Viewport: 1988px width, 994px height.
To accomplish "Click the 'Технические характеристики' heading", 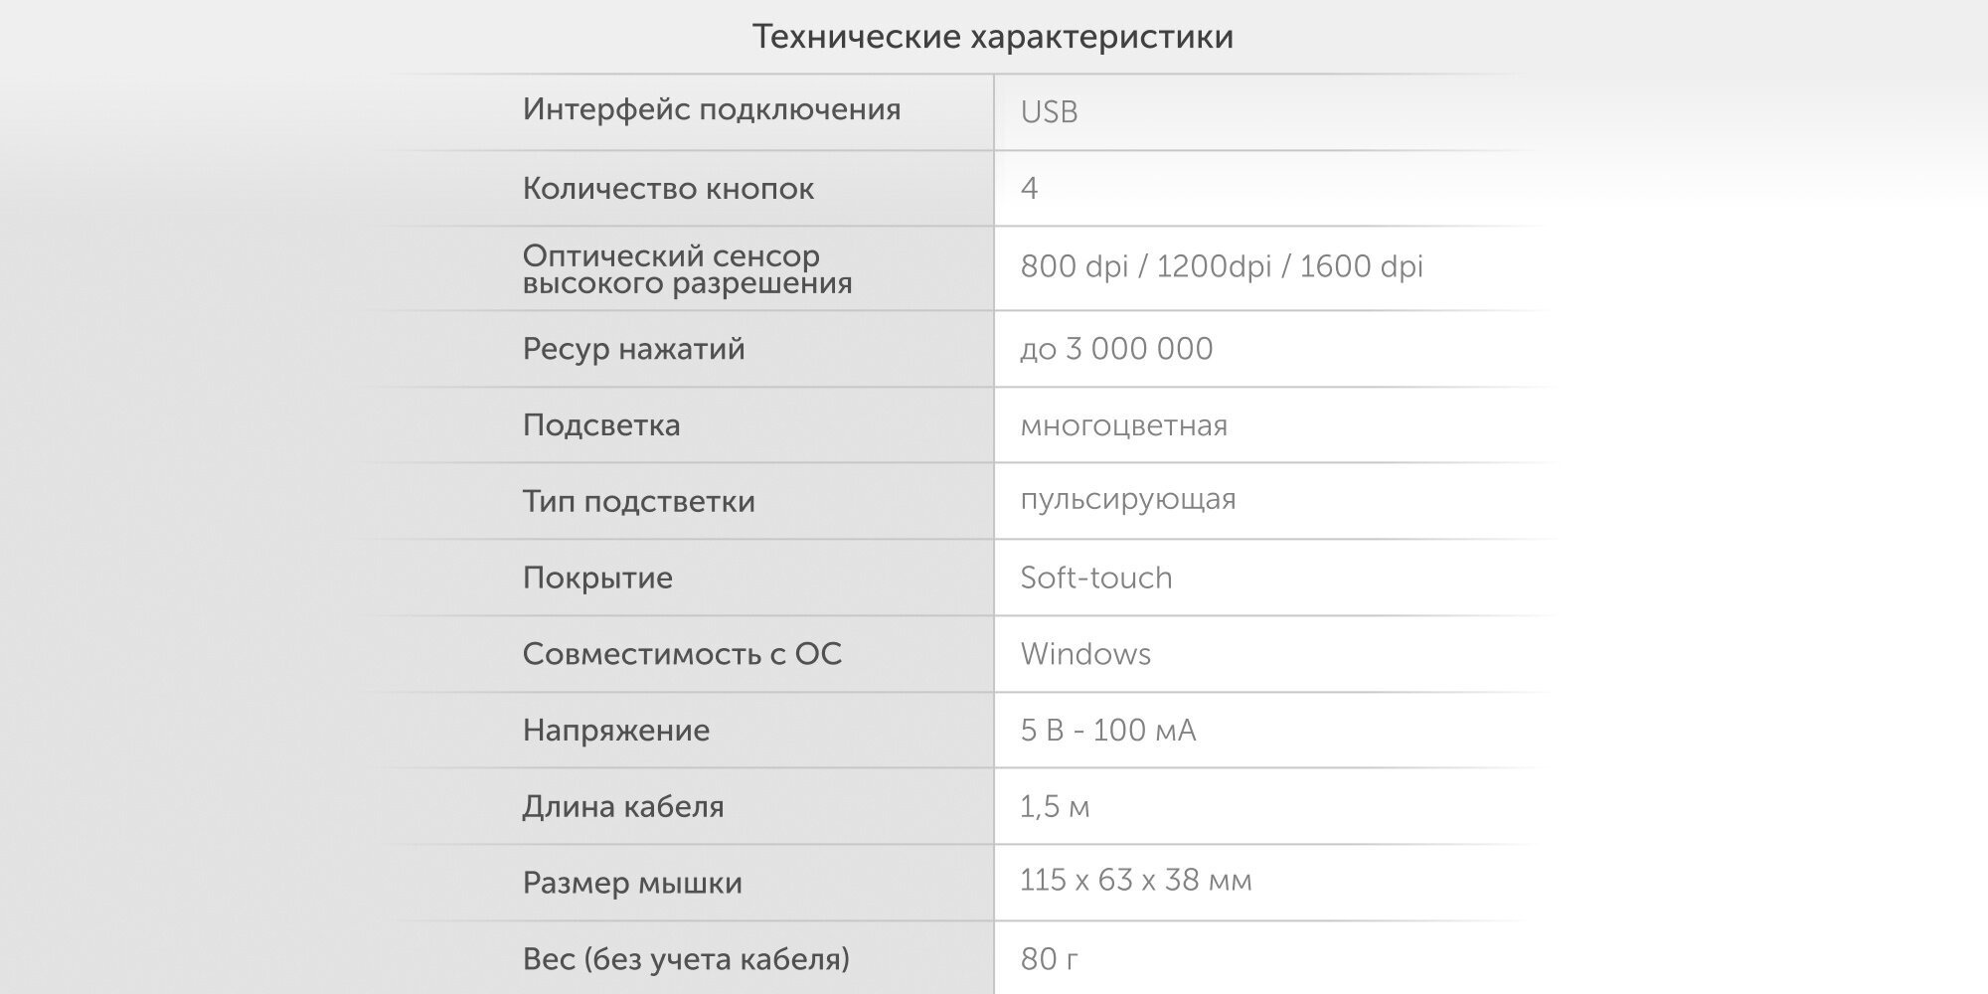I will [x=992, y=37].
